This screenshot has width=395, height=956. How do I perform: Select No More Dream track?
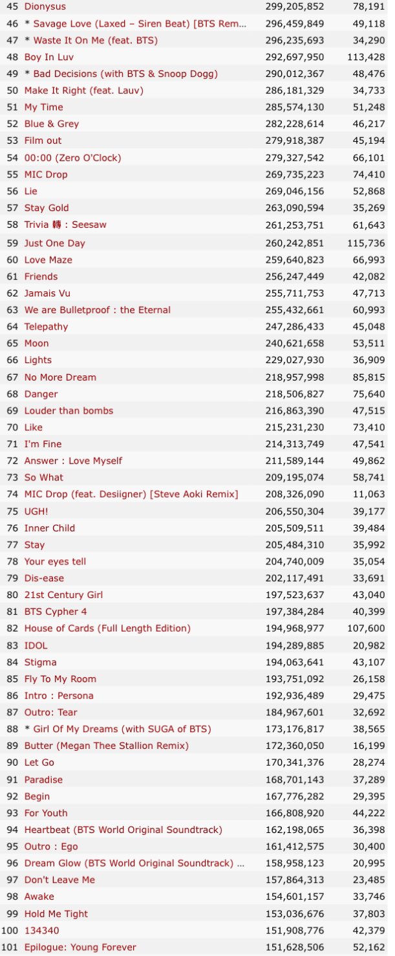click(x=60, y=377)
